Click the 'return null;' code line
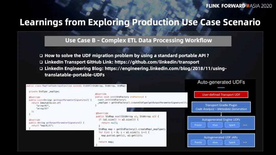276x155 pixels. (x=109, y=123)
